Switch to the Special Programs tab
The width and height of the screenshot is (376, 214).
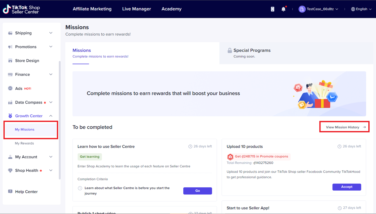tap(296, 53)
